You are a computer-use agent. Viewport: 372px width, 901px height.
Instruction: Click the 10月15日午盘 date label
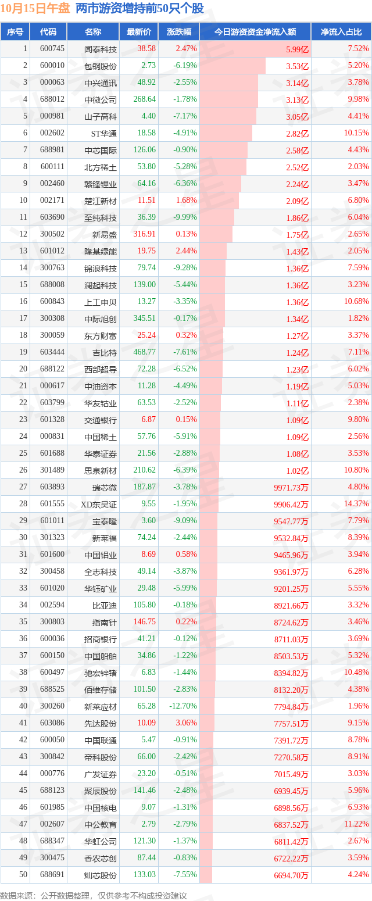[x=35, y=8]
